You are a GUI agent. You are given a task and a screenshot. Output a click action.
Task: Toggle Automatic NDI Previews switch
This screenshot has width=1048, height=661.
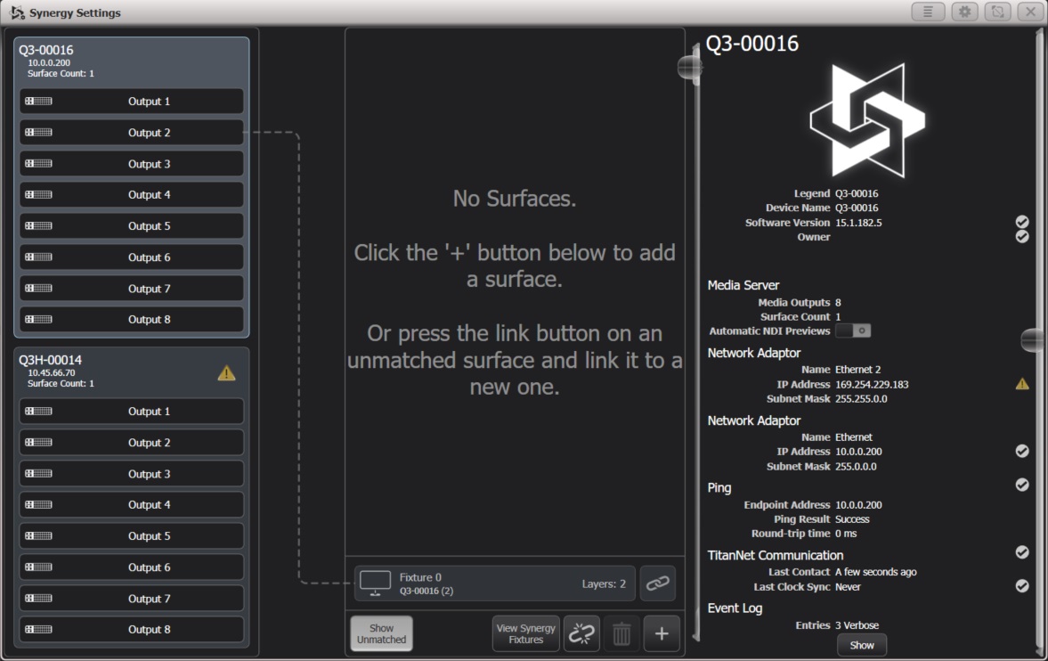click(x=853, y=330)
